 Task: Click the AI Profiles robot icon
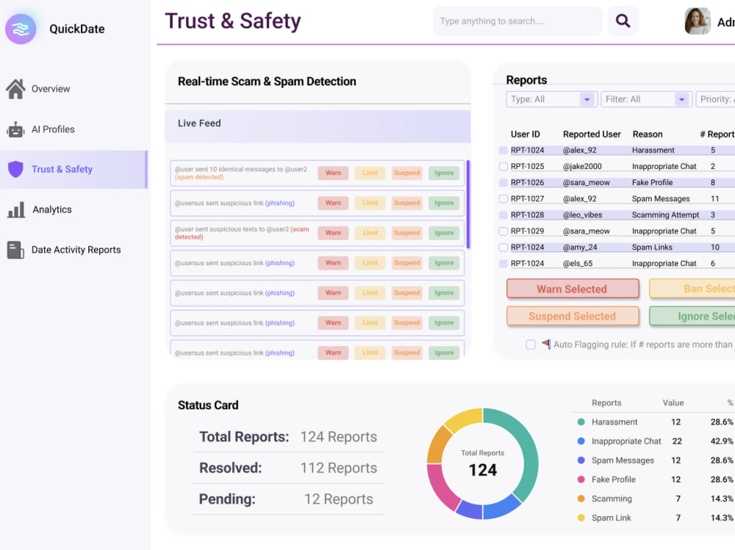click(15, 129)
